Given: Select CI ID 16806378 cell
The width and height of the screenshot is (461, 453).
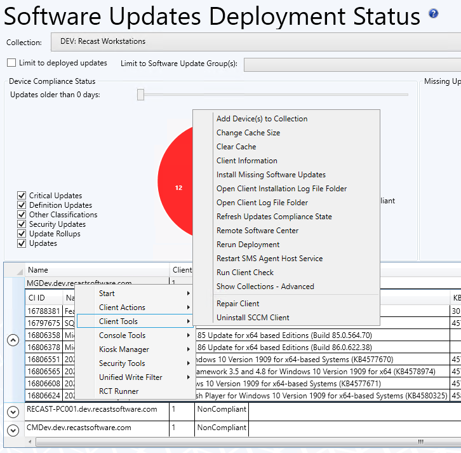Looking at the screenshot, I should (44, 347).
